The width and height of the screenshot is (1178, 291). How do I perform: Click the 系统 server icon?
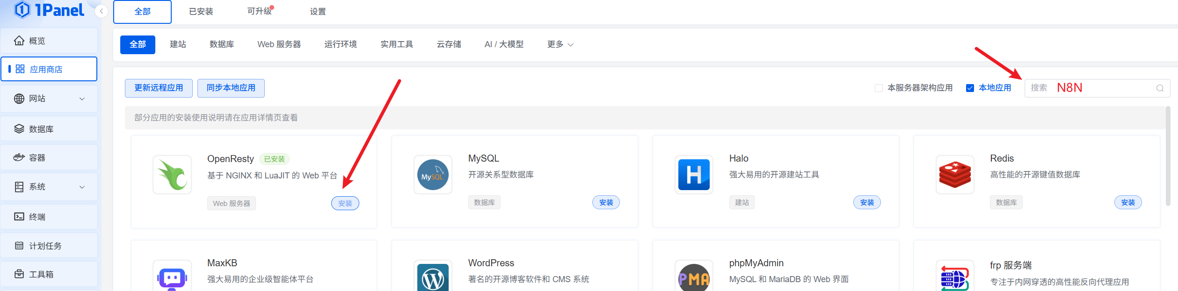click(19, 187)
